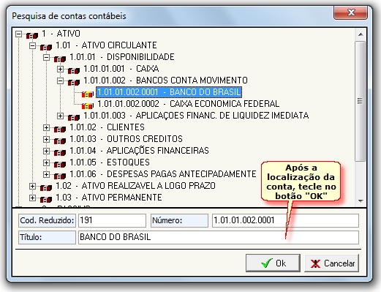381x292 pixels.
Task: Click the icon beside 1.01.04 APLICAÇÕES FINANCEIRAS
Action: (x=60, y=152)
